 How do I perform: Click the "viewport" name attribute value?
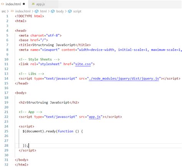[x=50, y=50]
